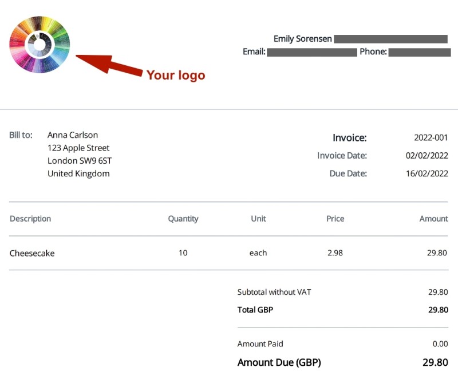Click the Bill to recipient Anna Carlson
The height and width of the screenshot is (387, 458).
pos(73,135)
